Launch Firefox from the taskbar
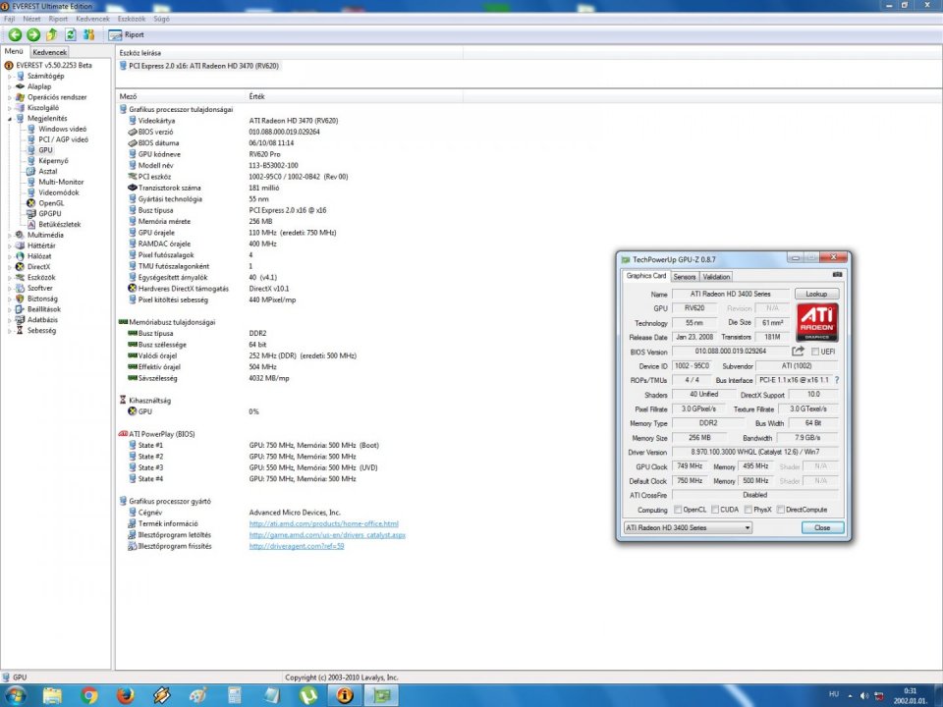 click(125, 695)
